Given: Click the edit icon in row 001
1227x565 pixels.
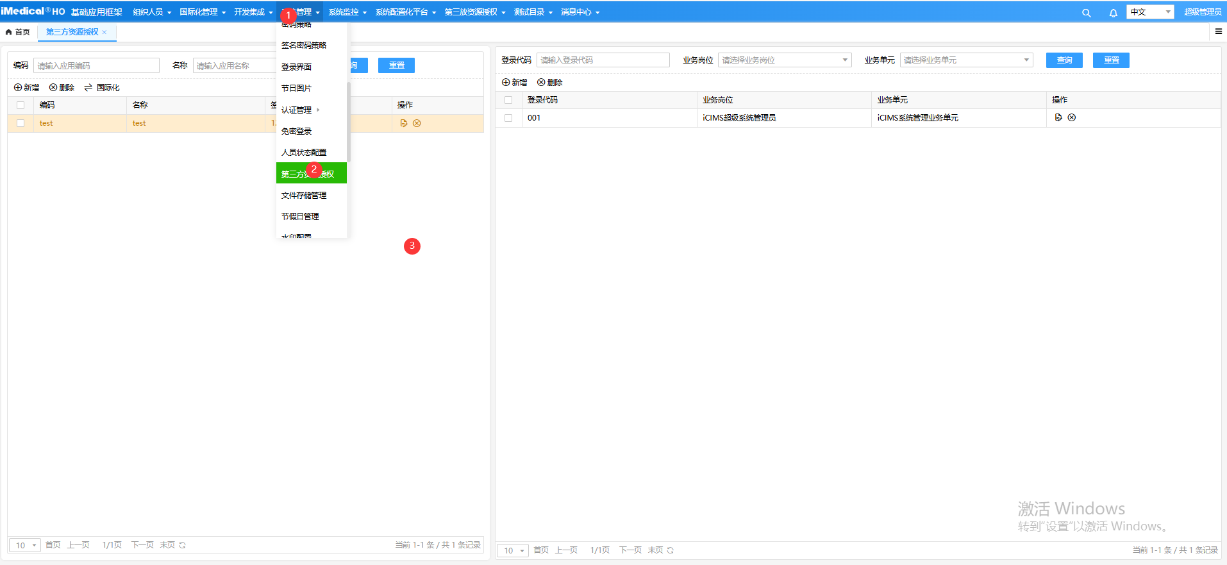Looking at the screenshot, I should [1058, 117].
